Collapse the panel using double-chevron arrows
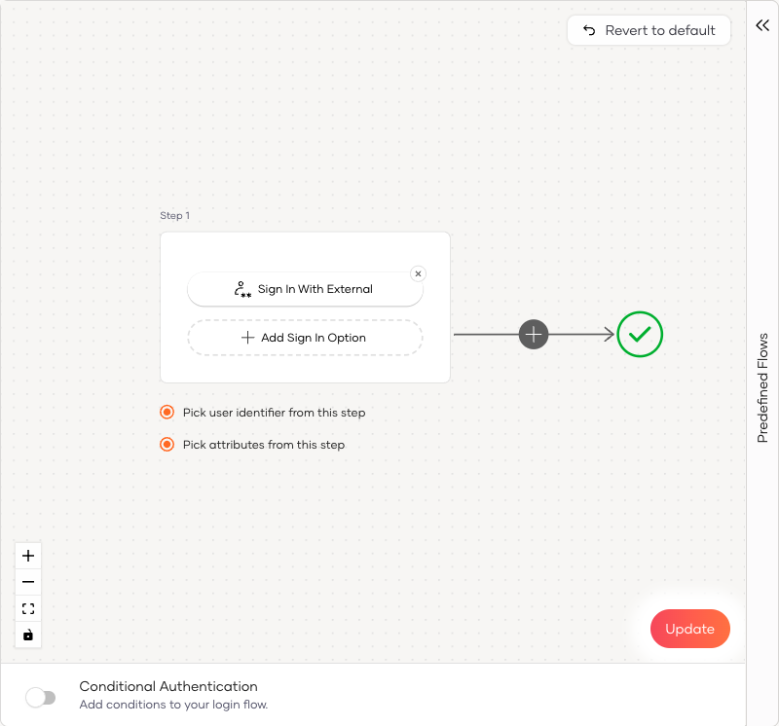This screenshot has width=779, height=726. [x=762, y=25]
